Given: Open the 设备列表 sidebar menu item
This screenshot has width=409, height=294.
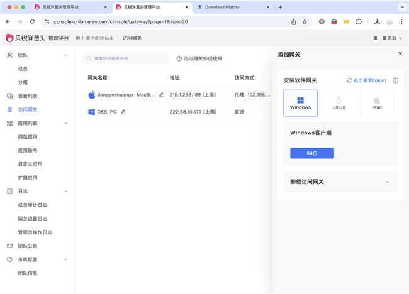Looking at the screenshot, I should (x=28, y=96).
